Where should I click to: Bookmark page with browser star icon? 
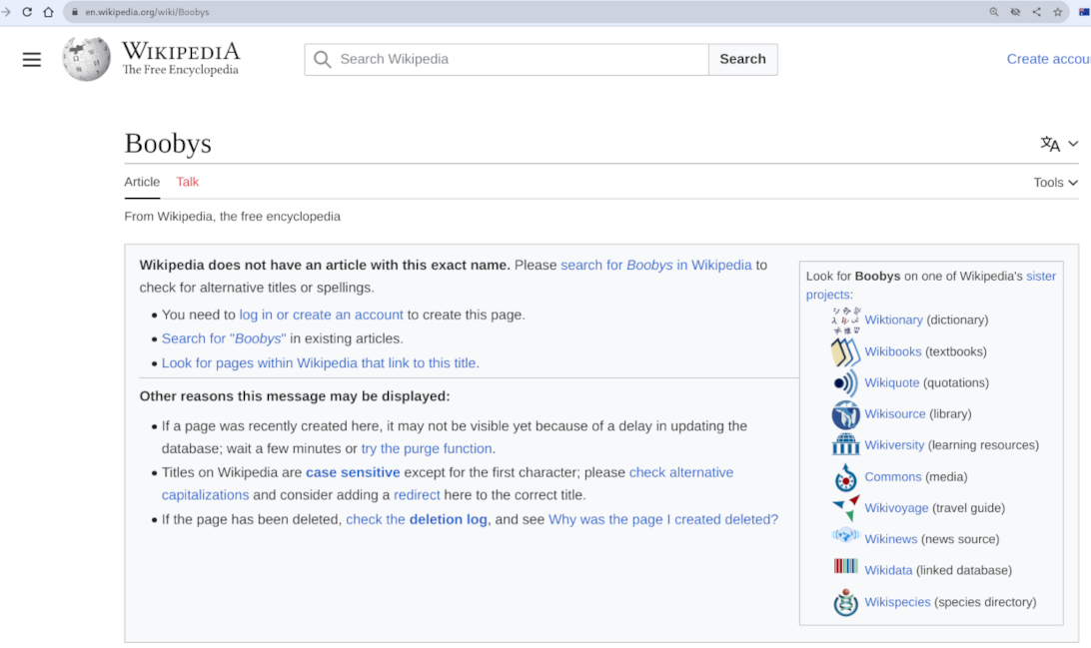coord(1058,12)
